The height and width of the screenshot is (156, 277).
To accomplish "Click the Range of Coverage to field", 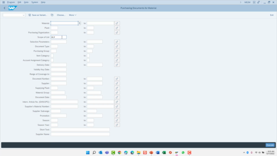I will (59, 74).
